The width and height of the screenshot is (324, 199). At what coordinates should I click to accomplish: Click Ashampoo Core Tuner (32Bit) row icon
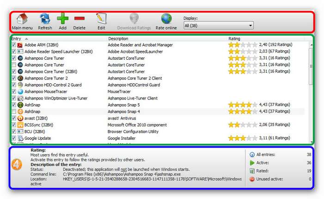coord(20,72)
